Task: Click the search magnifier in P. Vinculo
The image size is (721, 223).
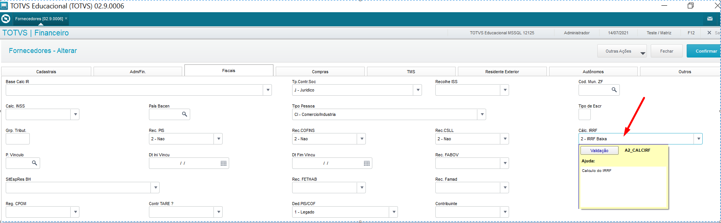Action: [x=34, y=163]
